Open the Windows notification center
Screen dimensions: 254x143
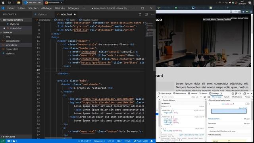(x=250, y=3)
